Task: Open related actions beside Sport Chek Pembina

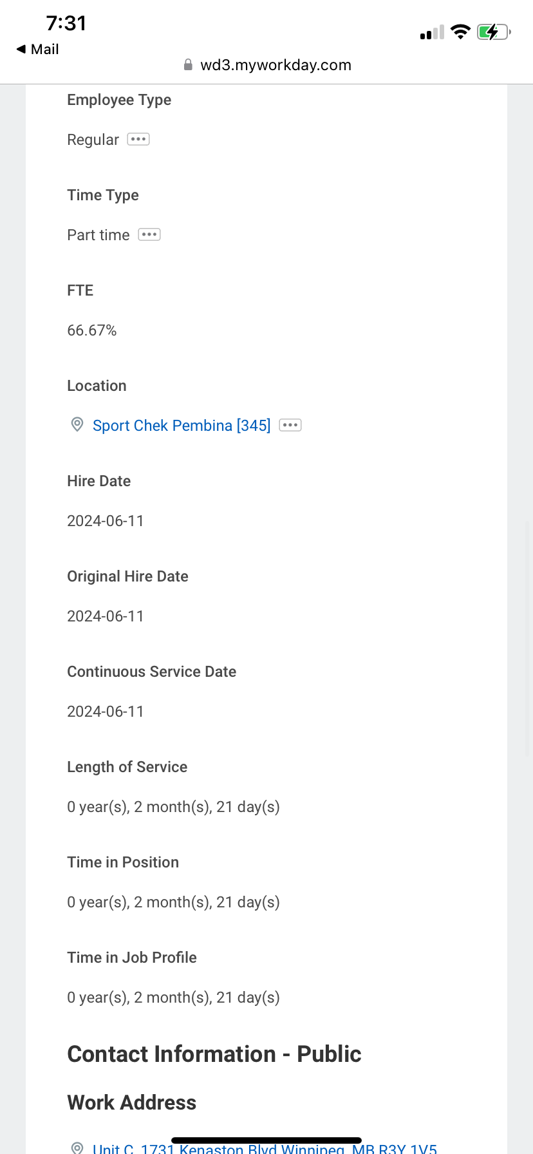Action: point(290,425)
